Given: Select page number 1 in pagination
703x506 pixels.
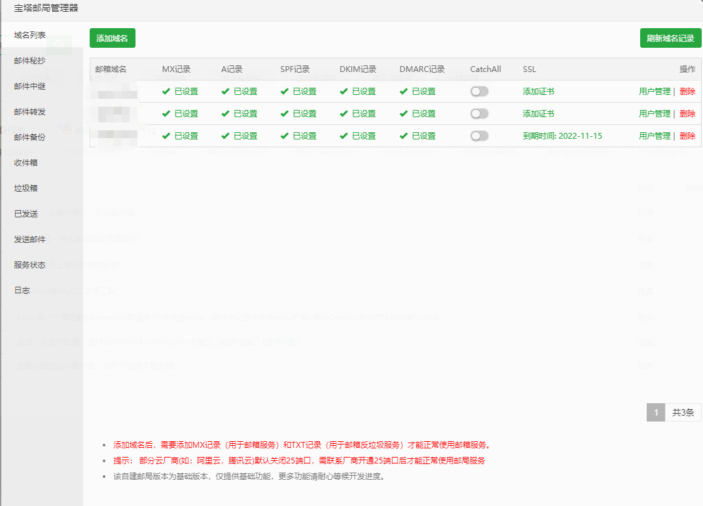Looking at the screenshot, I should click(656, 412).
